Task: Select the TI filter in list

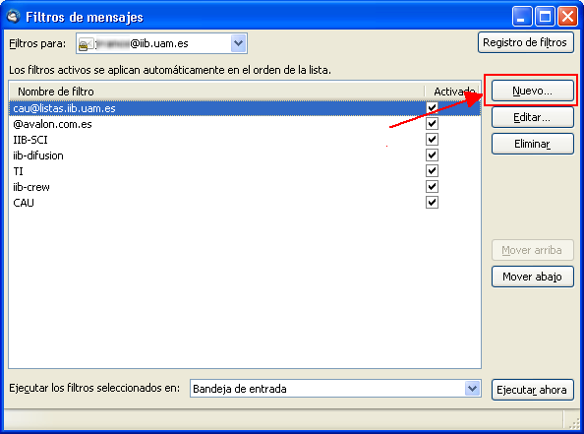Action: tap(245, 171)
